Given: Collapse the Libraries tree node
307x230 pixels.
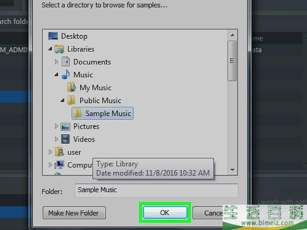Looking at the screenshot, I should [x=50, y=49].
